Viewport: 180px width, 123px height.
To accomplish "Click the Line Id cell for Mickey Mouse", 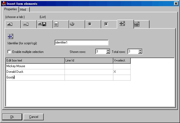I will click(x=89, y=66).
